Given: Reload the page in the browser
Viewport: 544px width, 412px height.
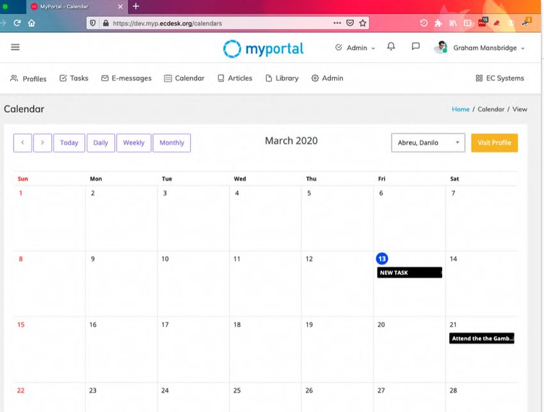Looking at the screenshot, I should [x=17, y=23].
